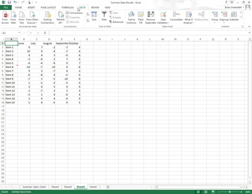The height and width of the screenshot is (194, 252).
Task: Click the Advanced filter button
Action: (116, 22)
